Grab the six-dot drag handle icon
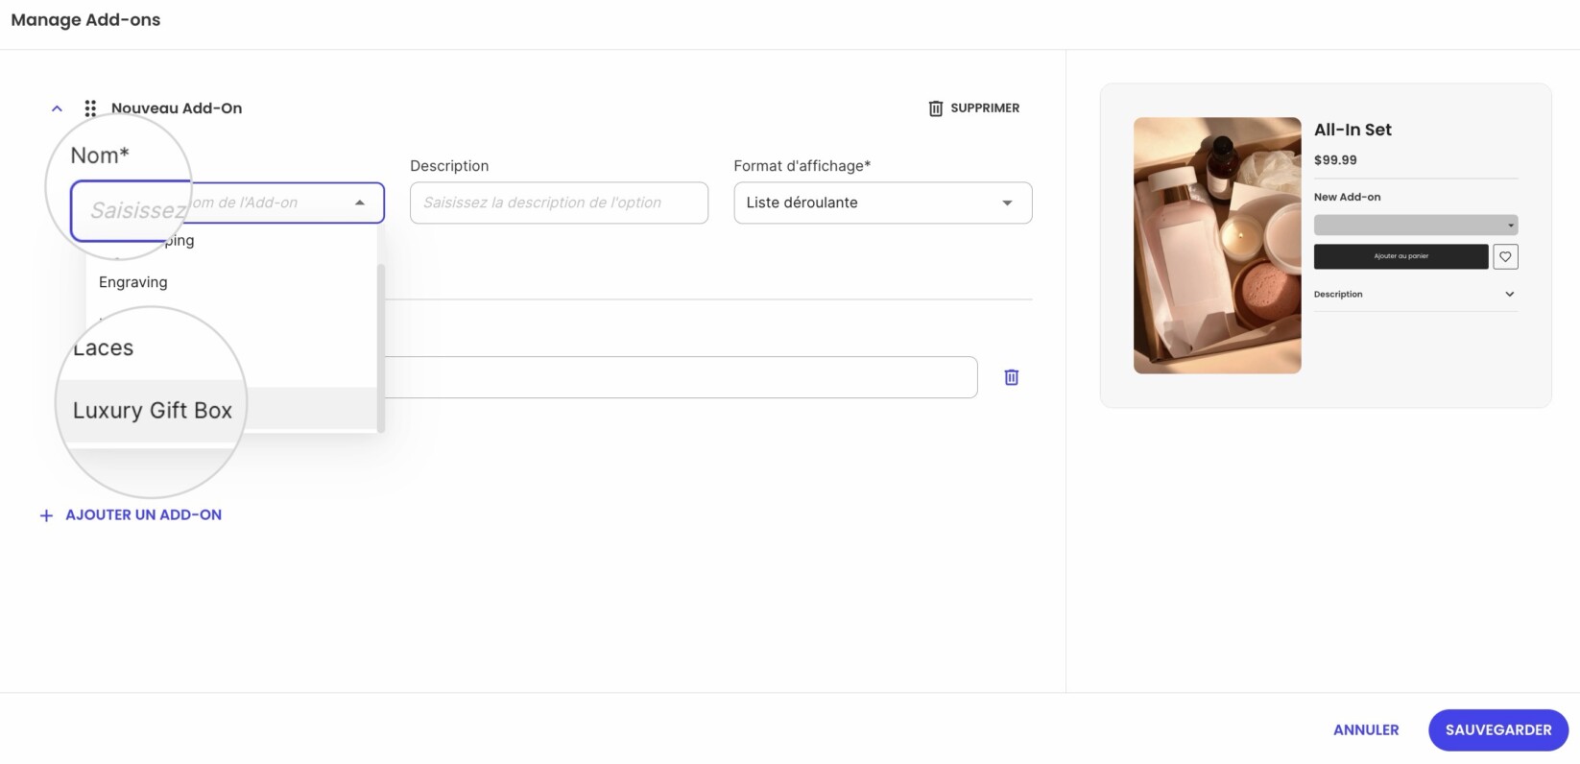Viewport: 1580px width, 764px height. [x=90, y=108]
